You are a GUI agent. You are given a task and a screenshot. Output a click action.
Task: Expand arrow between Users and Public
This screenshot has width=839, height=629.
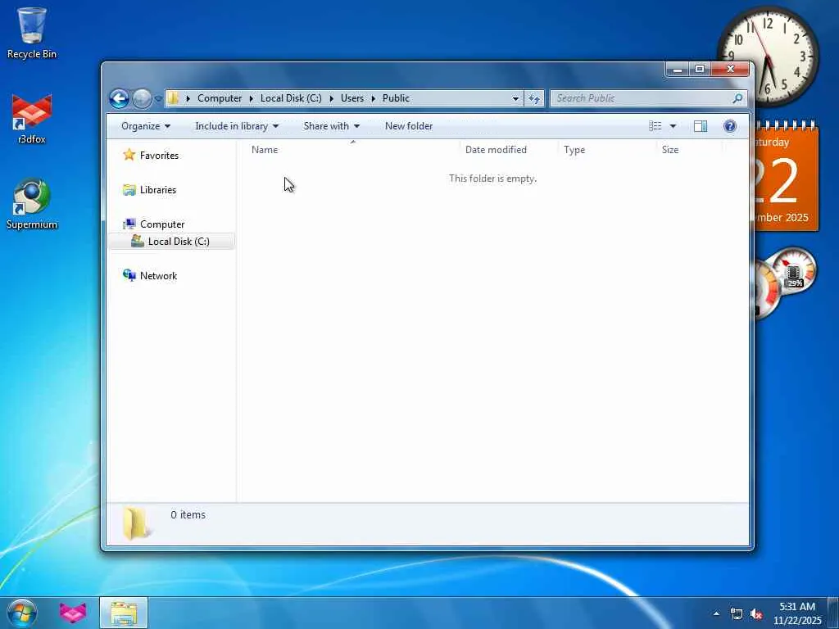click(373, 98)
